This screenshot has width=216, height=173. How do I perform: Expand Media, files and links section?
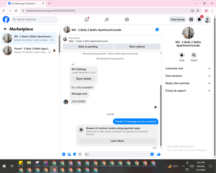click(x=188, y=83)
